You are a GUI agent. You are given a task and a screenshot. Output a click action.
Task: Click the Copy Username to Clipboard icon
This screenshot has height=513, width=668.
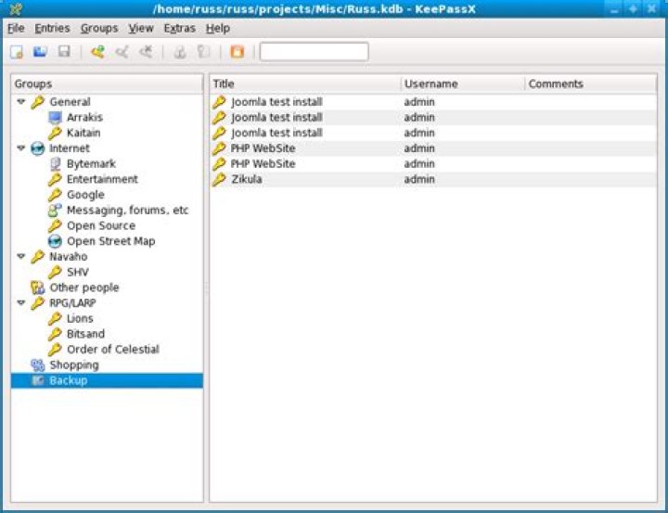(x=179, y=52)
